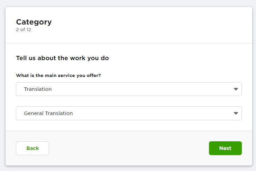Expand the General Translation subcategory dropdown
Screen dimensions: 256x171
(x=129, y=113)
